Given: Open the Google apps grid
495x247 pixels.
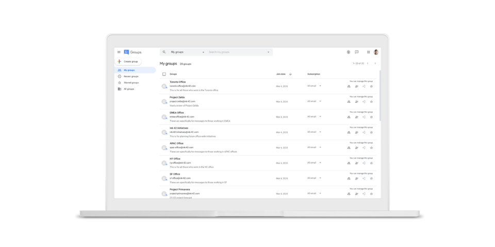Looking at the screenshot, I should tap(368, 52).
